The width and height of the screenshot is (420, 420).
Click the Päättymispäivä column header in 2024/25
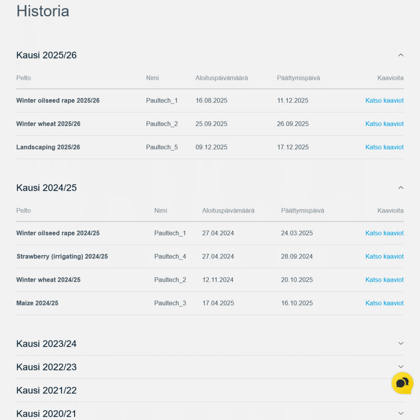tap(302, 210)
